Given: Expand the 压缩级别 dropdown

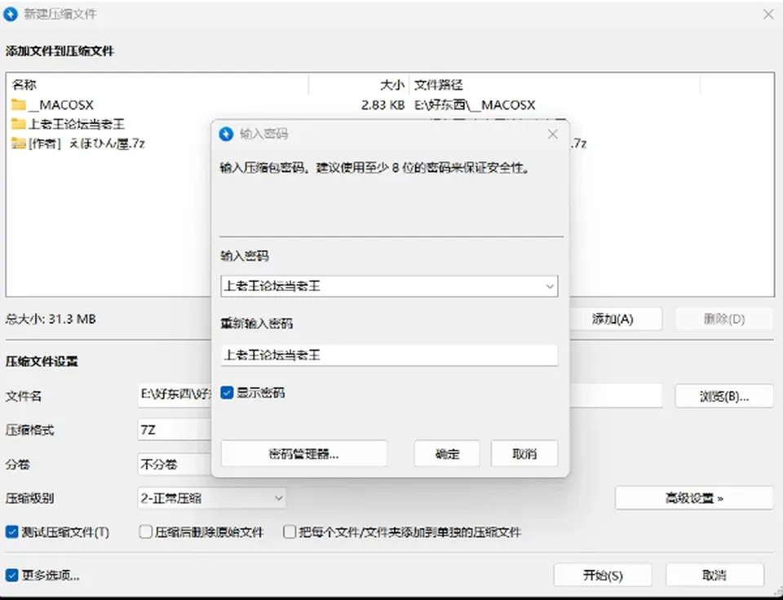Looking at the screenshot, I should pyautogui.click(x=279, y=498).
